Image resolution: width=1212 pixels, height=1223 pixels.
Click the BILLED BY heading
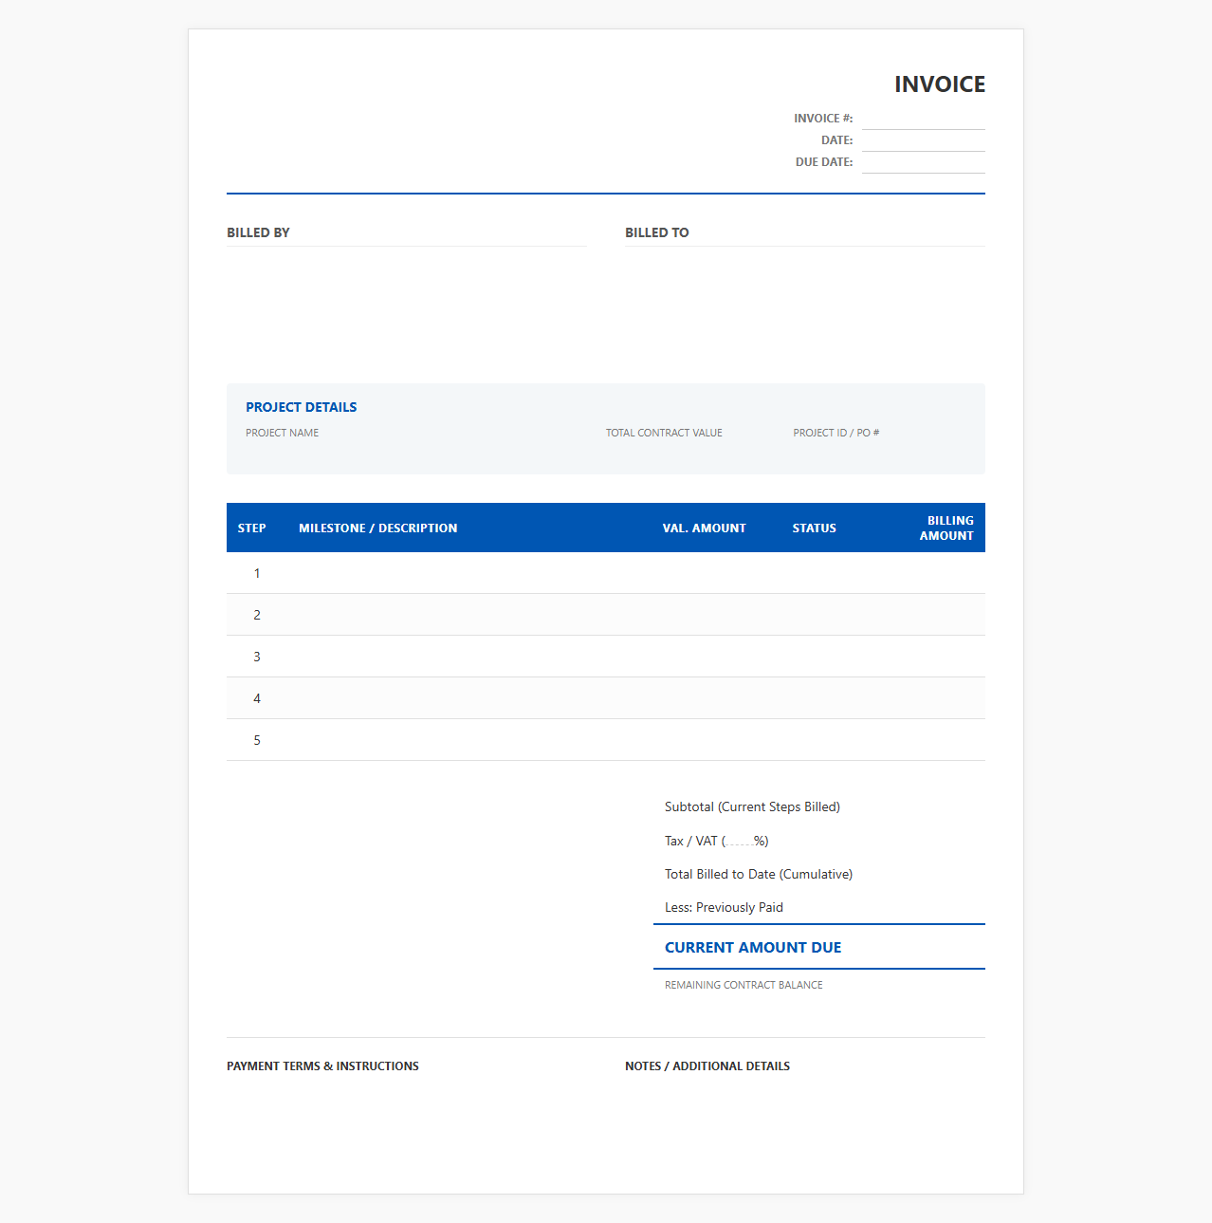pyautogui.click(x=258, y=232)
